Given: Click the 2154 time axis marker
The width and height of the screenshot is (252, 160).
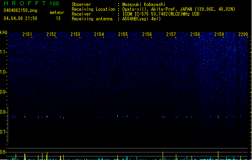Looking at the screenshot, I should pyautogui.click(x=99, y=34).
